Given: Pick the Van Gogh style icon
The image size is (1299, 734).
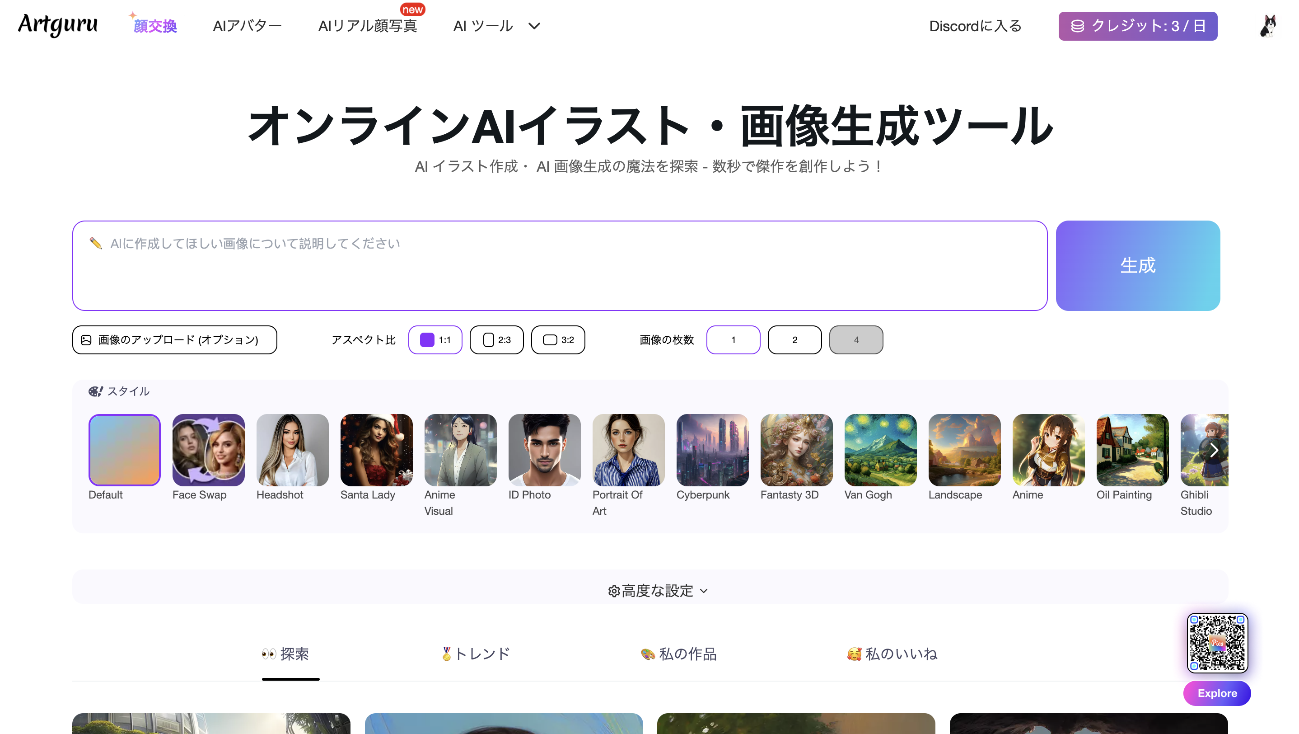Looking at the screenshot, I should click(x=880, y=449).
